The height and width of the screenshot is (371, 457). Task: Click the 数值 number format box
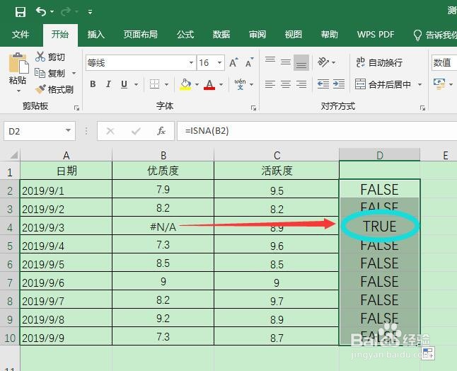(444, 62)
